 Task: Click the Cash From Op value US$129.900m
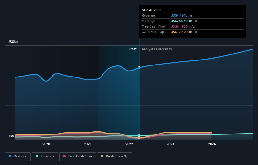[x=181, y=32]
